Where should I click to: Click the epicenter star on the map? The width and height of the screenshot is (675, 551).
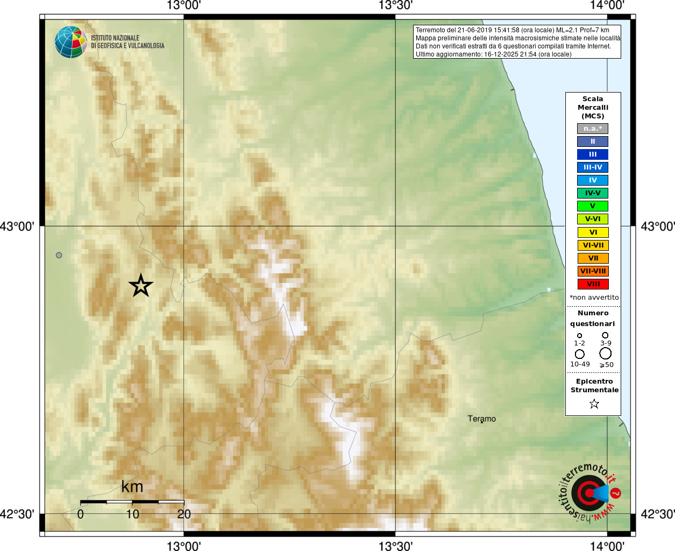pos(141,286)
